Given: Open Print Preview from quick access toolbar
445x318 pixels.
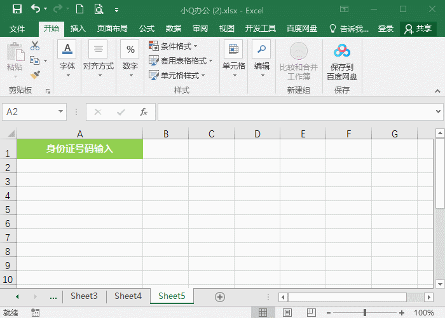Looking at the screenshot, I should [99, 10].
